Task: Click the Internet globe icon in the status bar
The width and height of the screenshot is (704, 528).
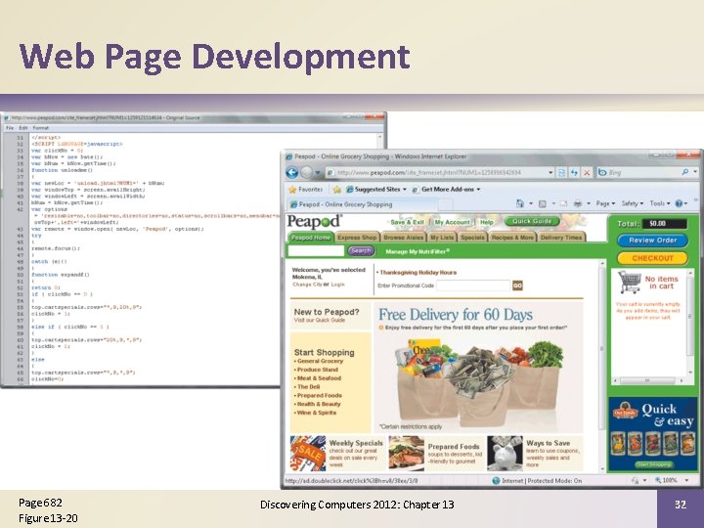Action: coord(496,480)
